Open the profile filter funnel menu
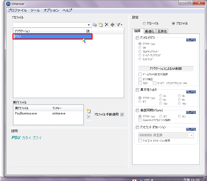 point(119,24)
